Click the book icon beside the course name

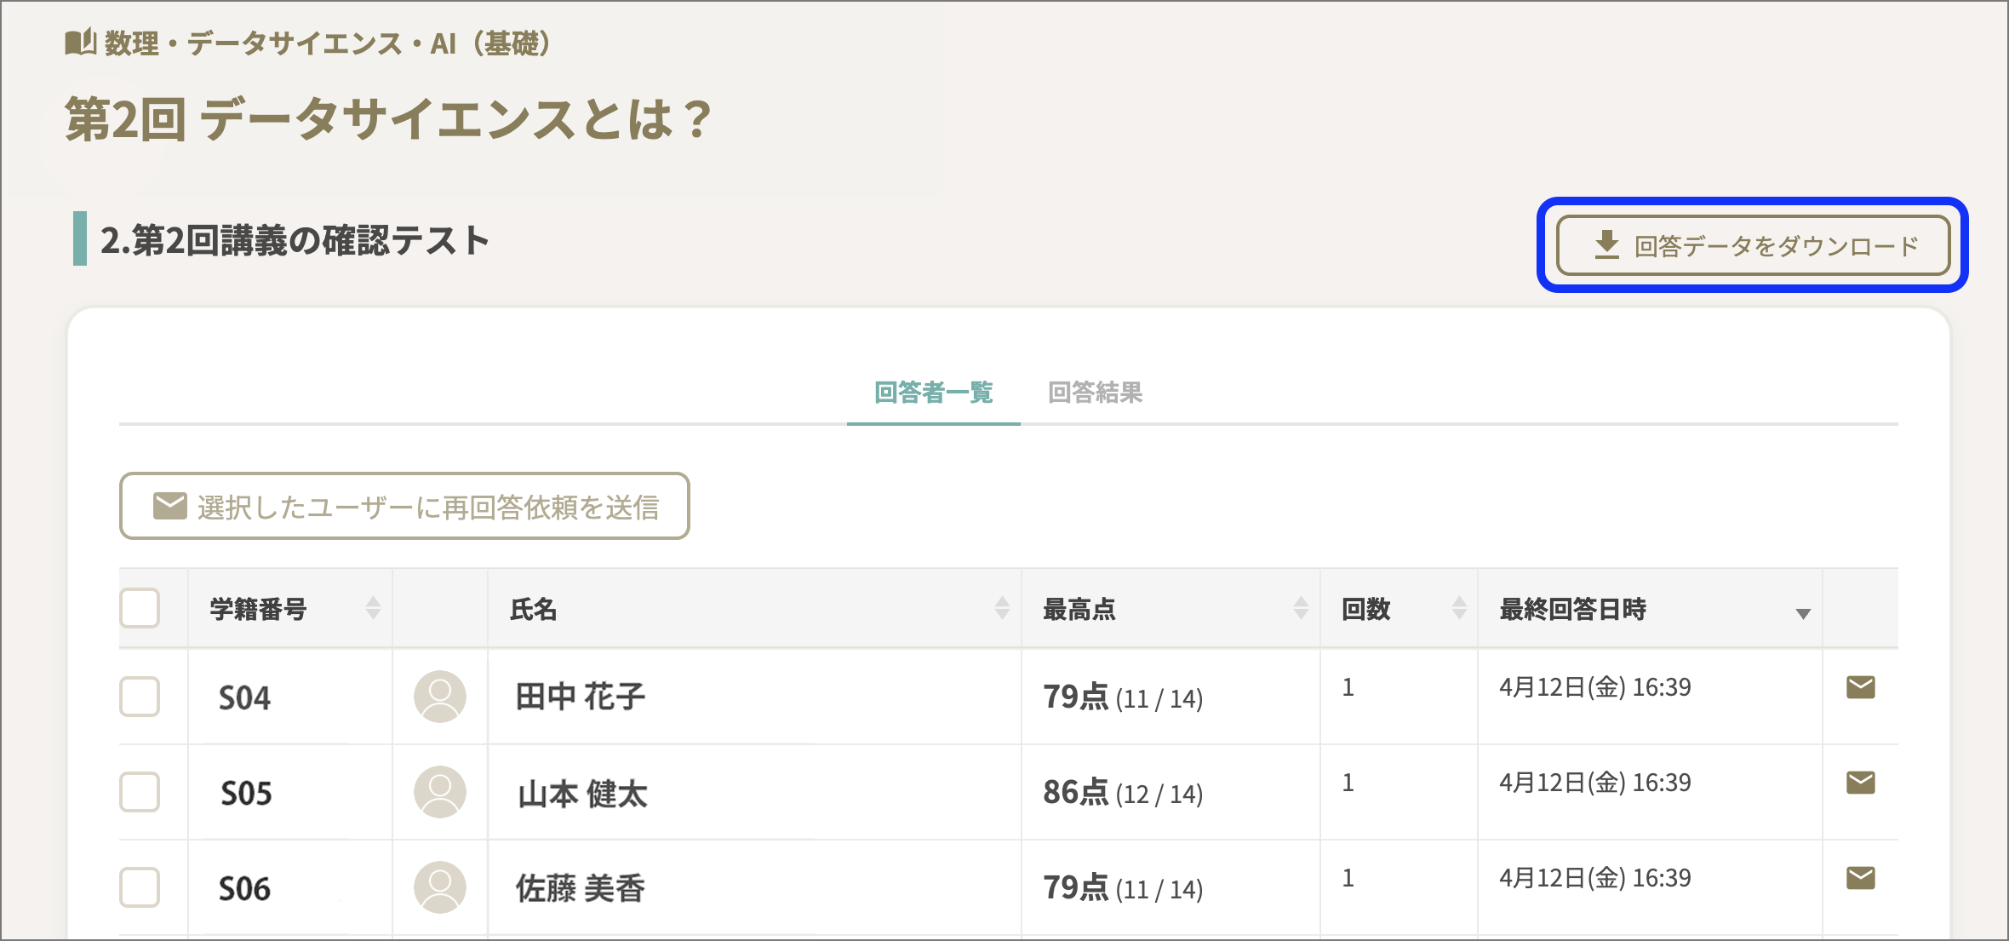coord(80,42)
